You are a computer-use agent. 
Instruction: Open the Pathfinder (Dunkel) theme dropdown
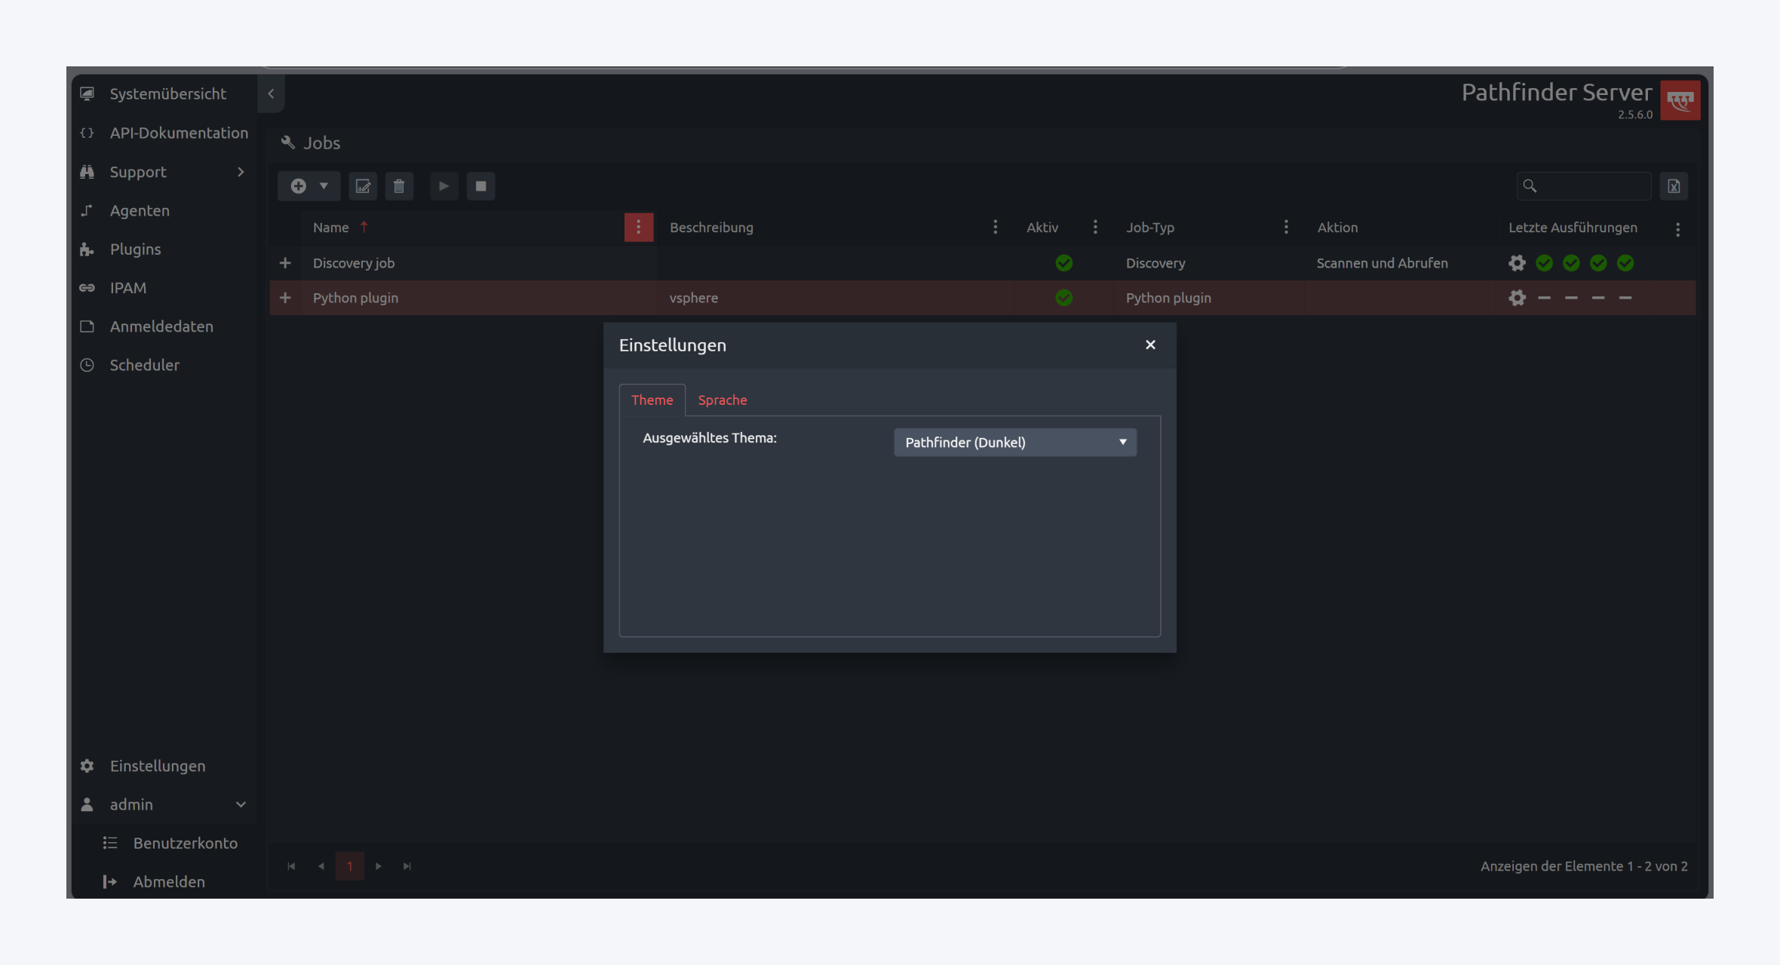1014,443
